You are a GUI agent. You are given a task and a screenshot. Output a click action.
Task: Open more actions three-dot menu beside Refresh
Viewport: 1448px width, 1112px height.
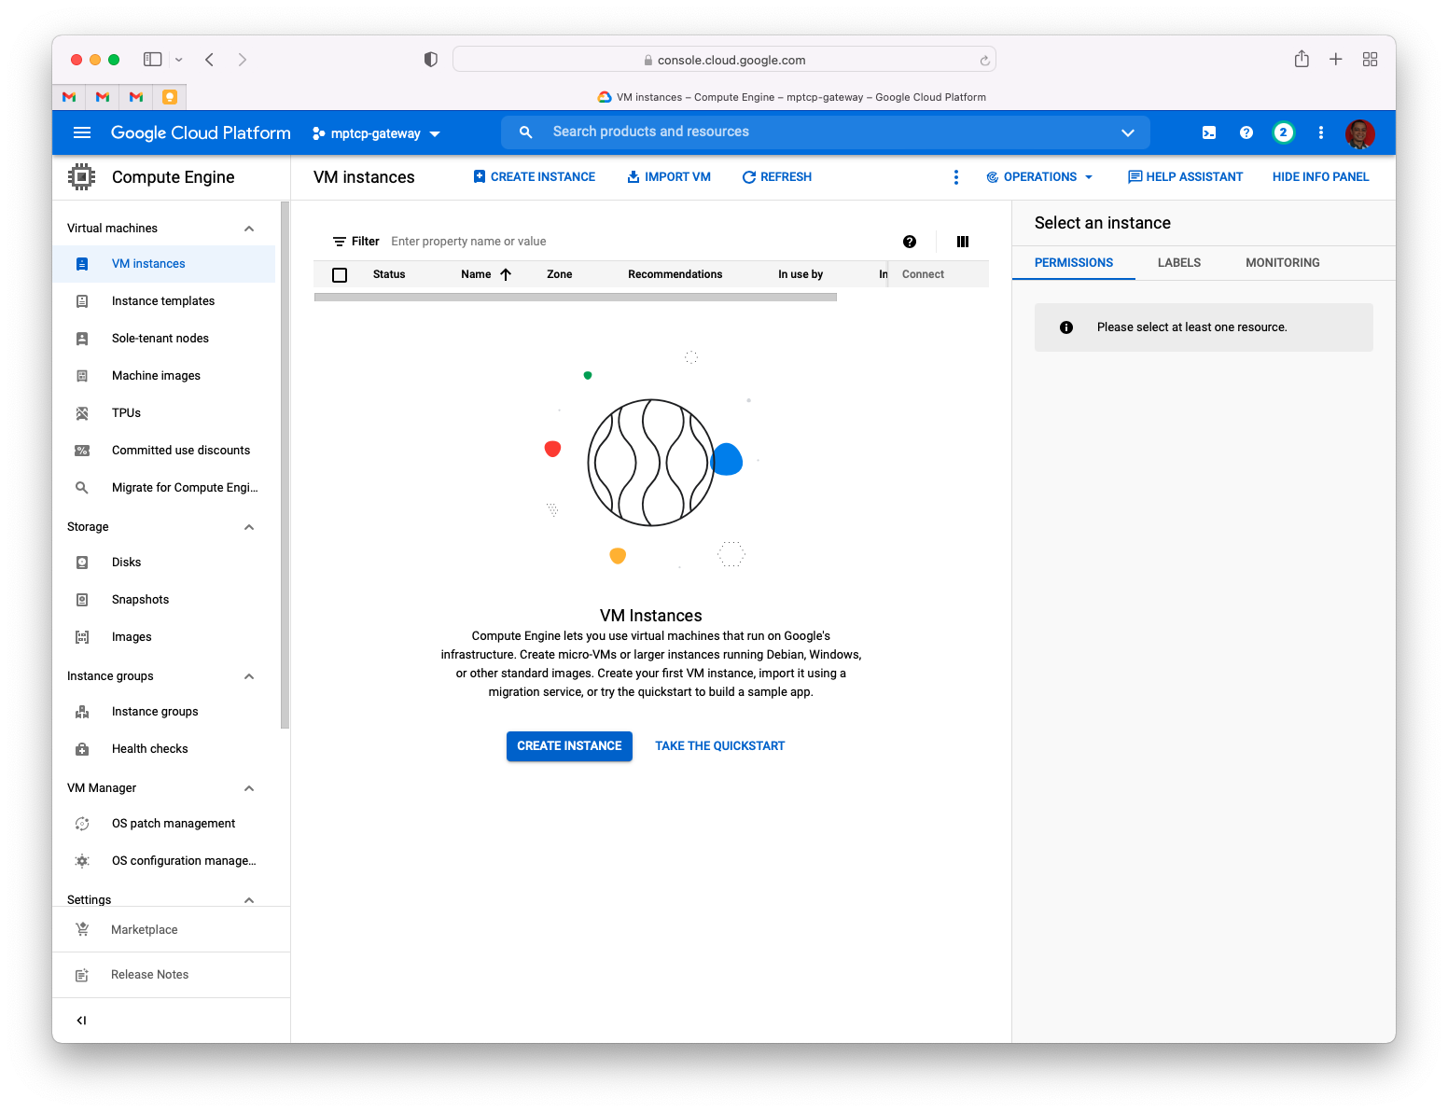(x=956, y=177)
